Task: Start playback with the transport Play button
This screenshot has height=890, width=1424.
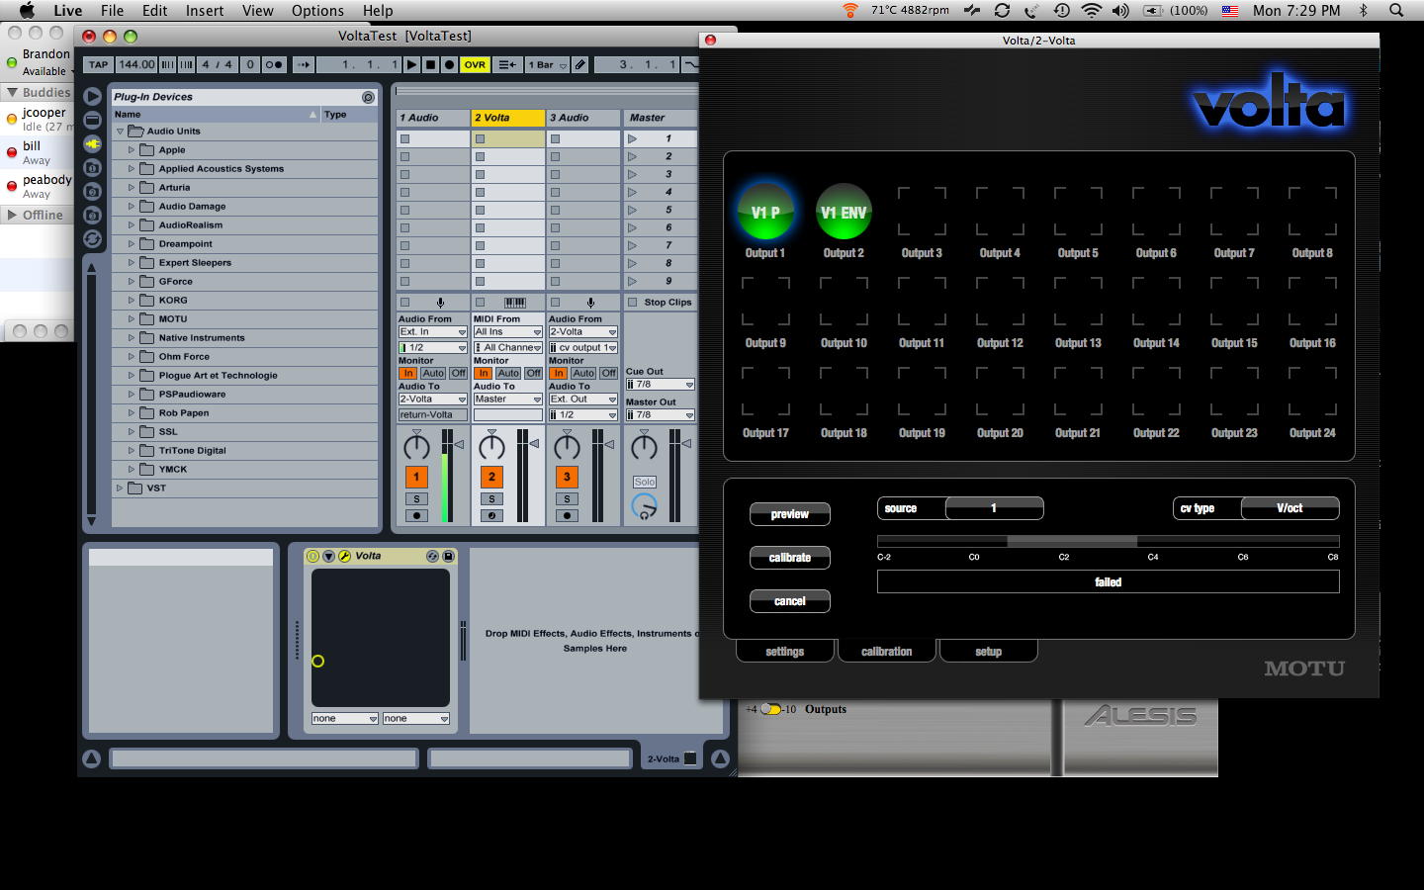Action: [412, 64]
